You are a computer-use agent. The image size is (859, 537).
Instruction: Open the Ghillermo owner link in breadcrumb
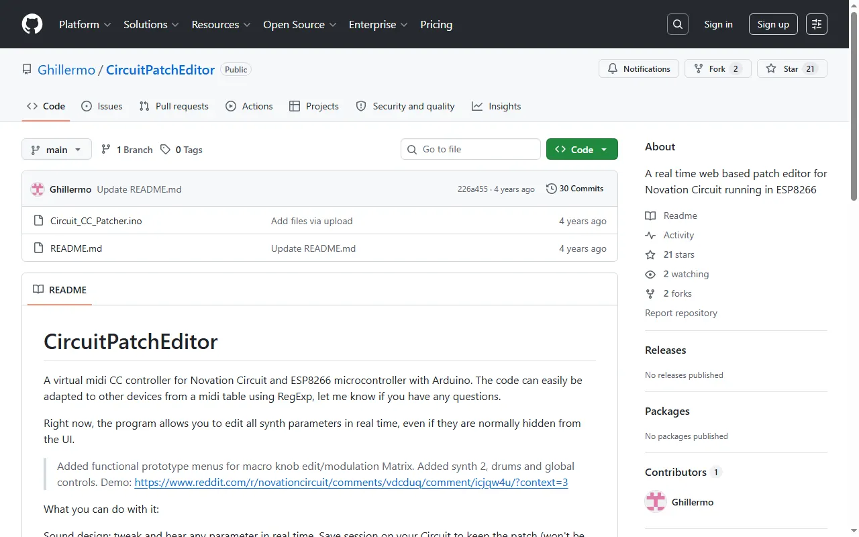coord(66,70)
